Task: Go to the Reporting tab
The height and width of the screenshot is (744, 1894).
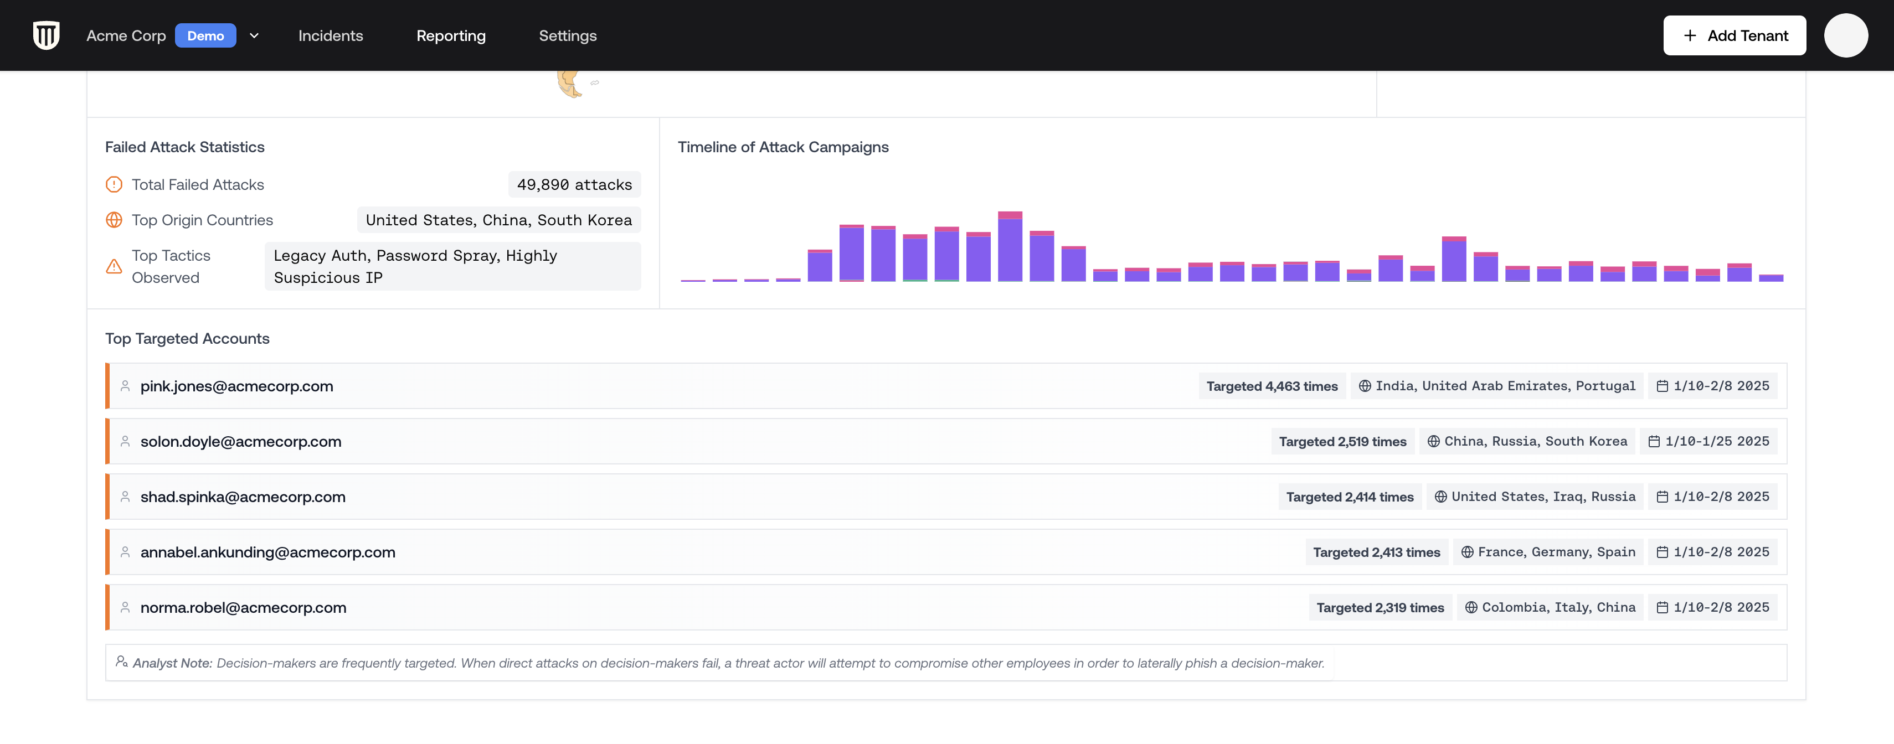Action: (451, 35)
